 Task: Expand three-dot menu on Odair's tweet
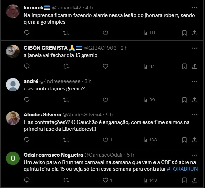click(194, 155)
